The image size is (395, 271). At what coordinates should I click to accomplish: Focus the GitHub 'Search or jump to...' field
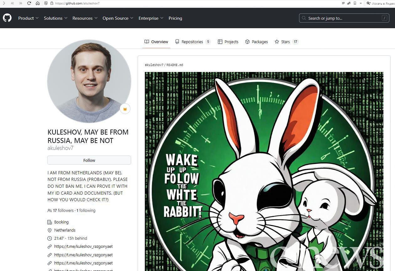pos(344,18)
